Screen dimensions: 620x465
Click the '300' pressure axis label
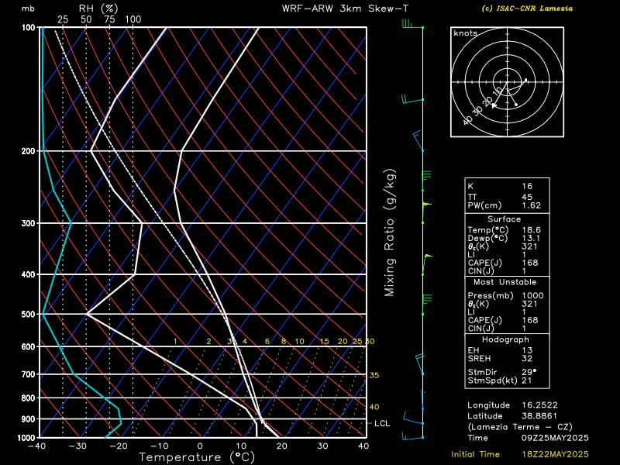(x=29, y=223)
